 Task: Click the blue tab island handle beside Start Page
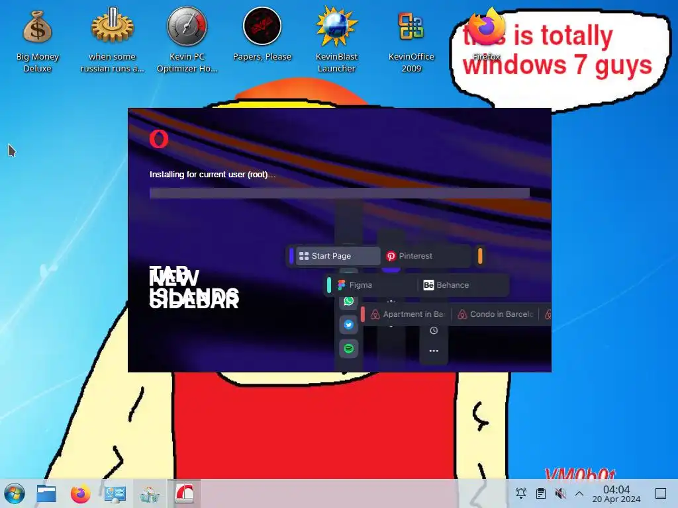[x=291, y=256]
